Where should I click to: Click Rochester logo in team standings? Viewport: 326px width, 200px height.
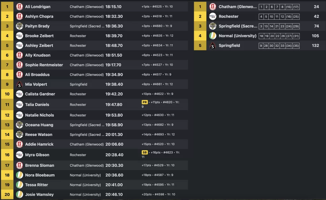pyautogui.click(x=212, y=17)
